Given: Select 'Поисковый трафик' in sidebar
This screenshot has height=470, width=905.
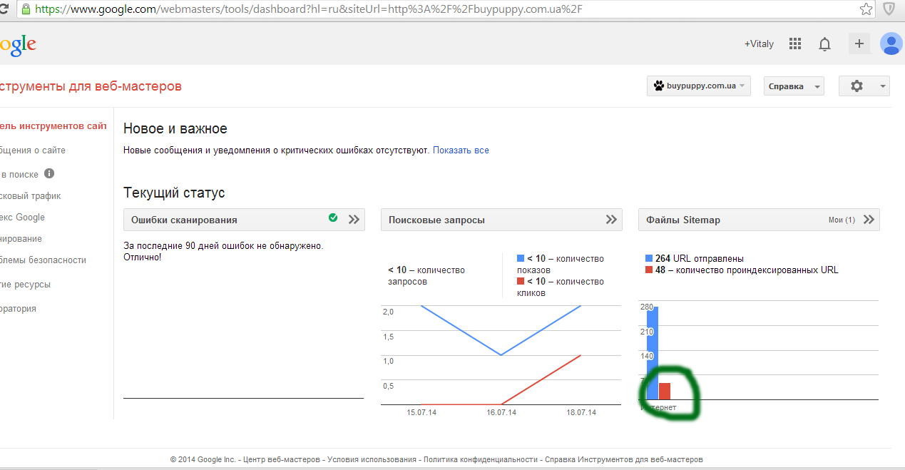Looking at the screenshot, I should click(x=31, y=196).
